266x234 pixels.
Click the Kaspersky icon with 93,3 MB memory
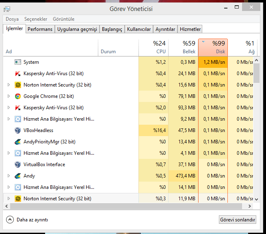(x=17, y=108)
